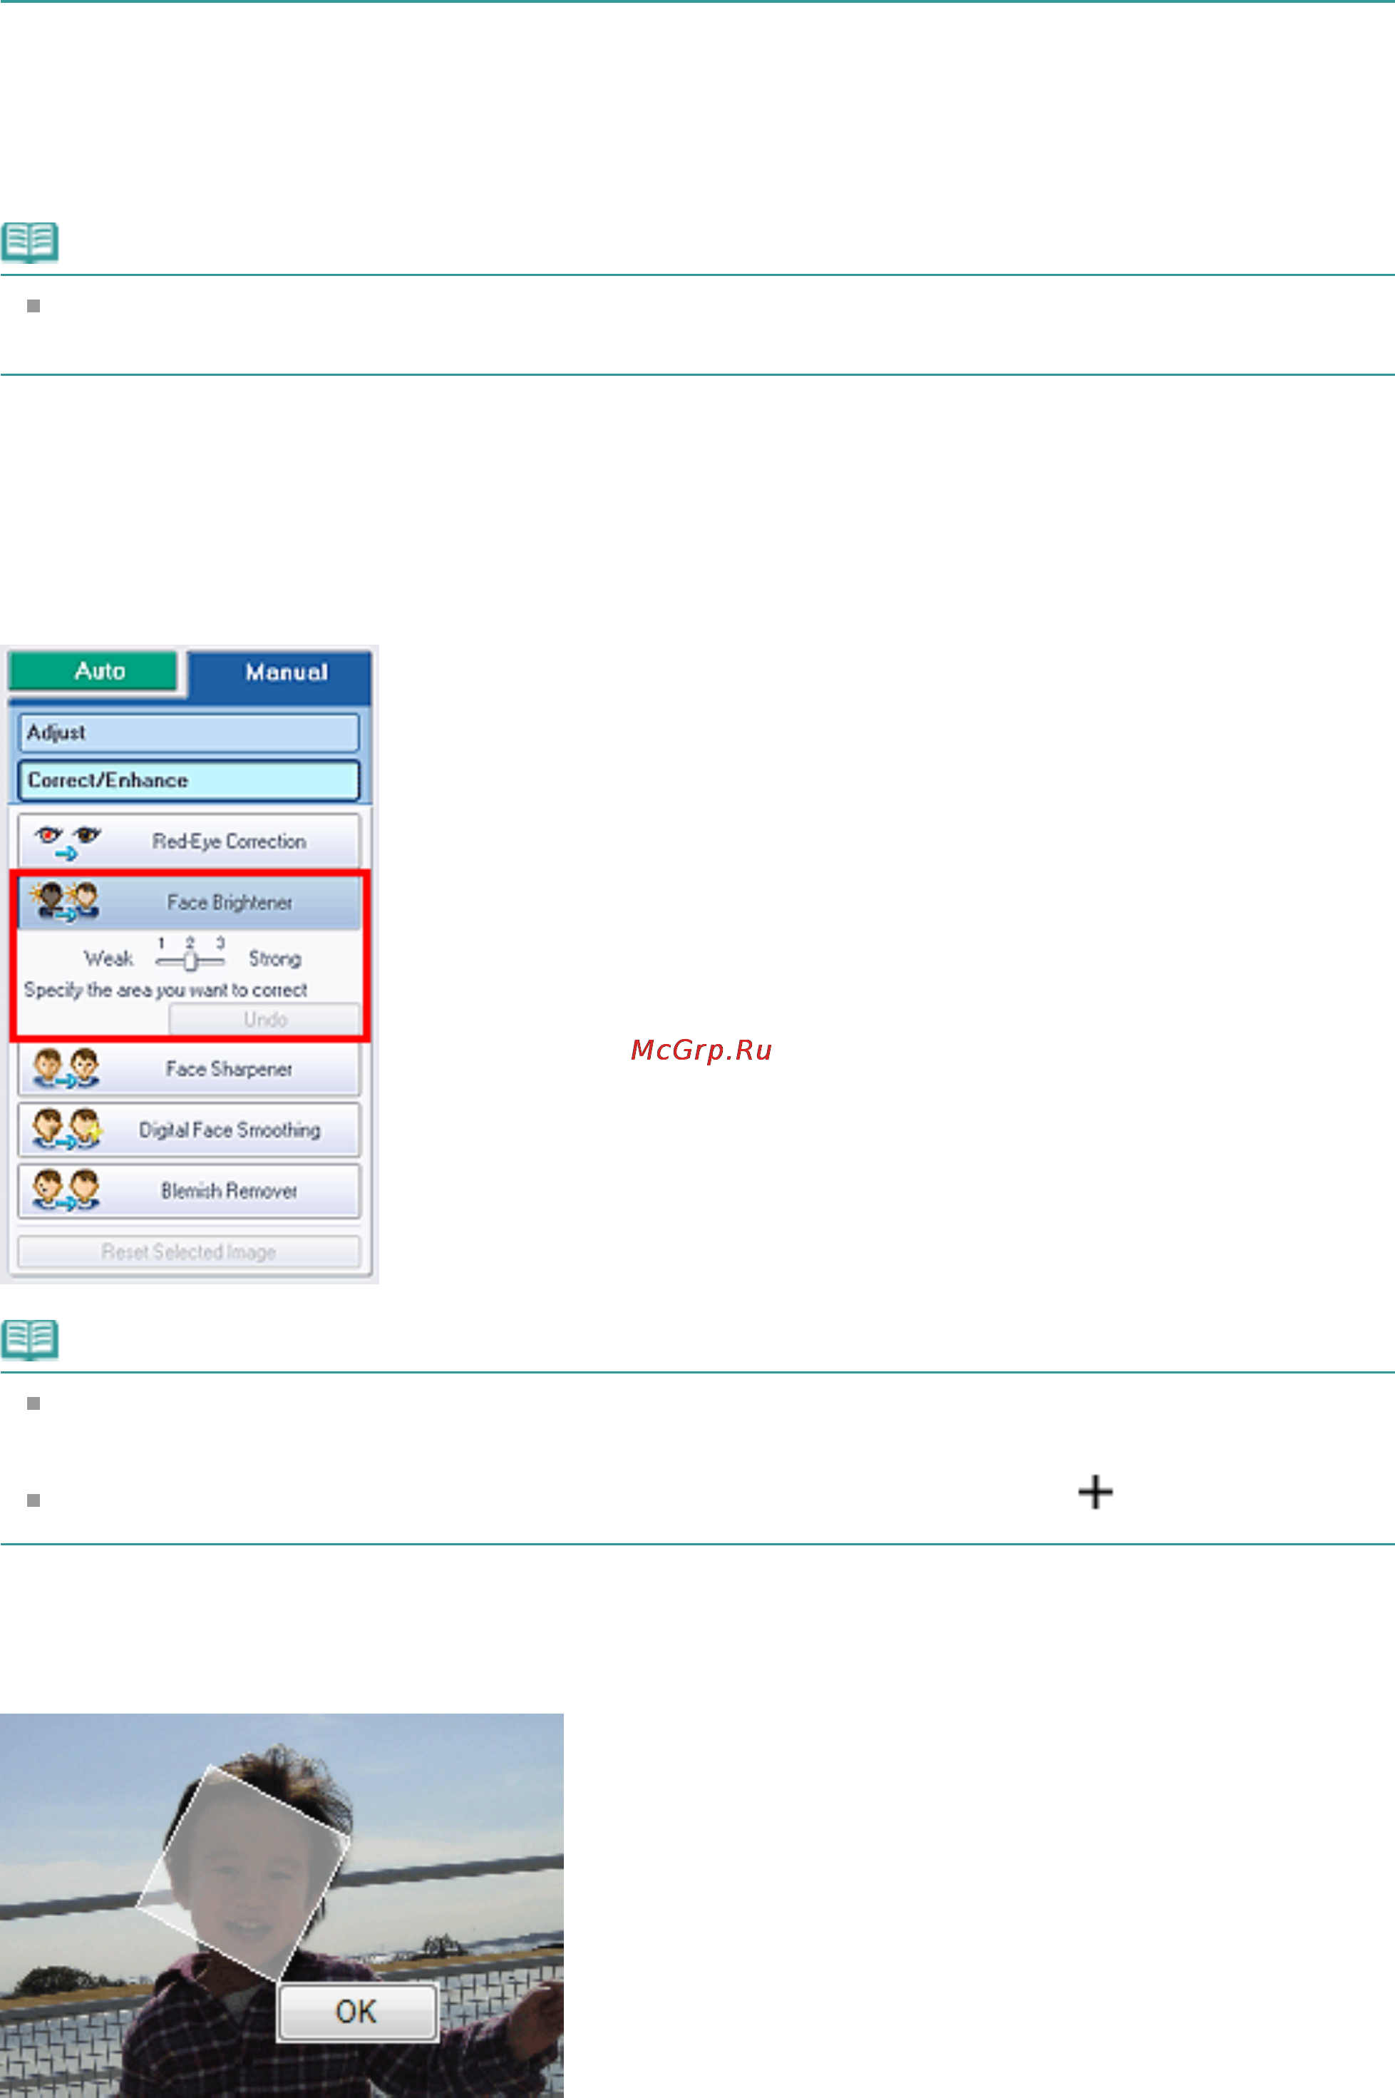1395x2098 pixels.
Task: Select the Face Brightener label
Action: click(230, 903)
